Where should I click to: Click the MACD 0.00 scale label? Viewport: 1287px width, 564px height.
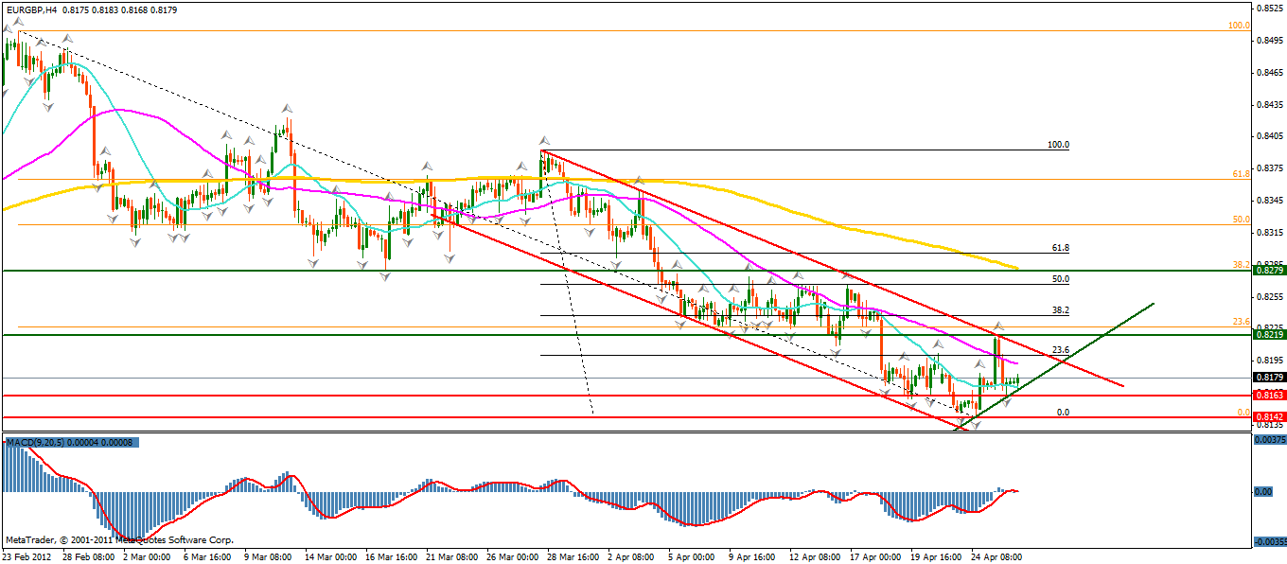(x=1262, y=492)
